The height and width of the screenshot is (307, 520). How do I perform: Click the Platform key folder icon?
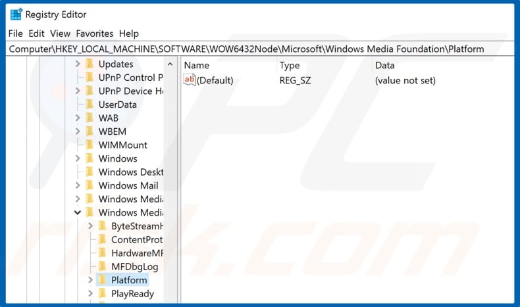tap(103, 280)
